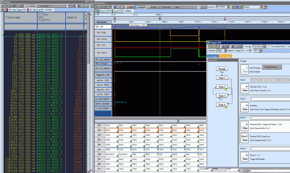Click the paste icon in Listing toolbar
Image resolution: width=290 pixels, height=173 pixels.
(x=86, y=6)
